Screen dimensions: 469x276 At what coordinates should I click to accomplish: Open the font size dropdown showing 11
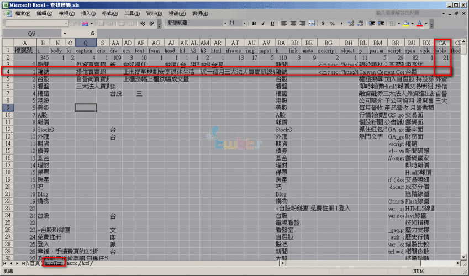click(x=244, y=23)
